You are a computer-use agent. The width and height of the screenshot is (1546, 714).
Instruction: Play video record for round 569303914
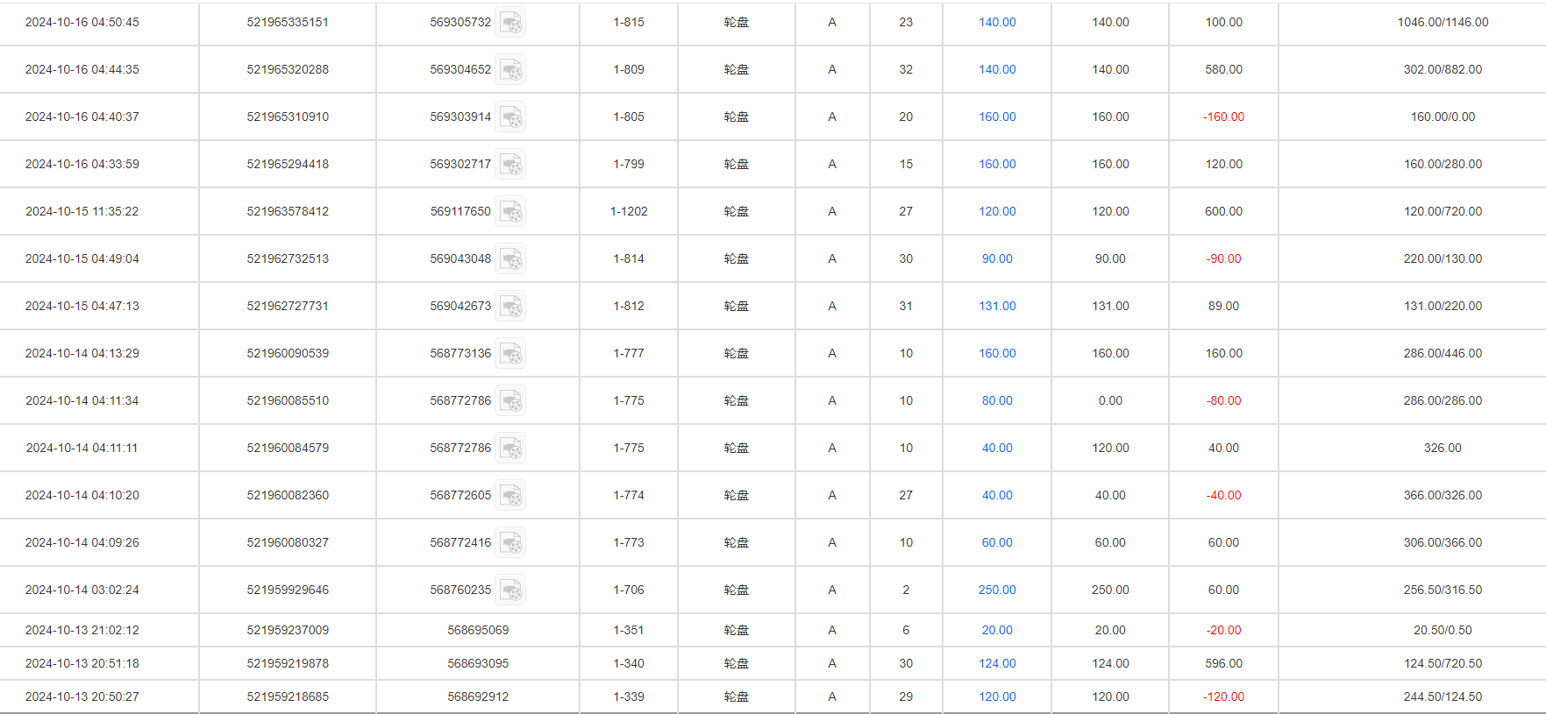510,117
